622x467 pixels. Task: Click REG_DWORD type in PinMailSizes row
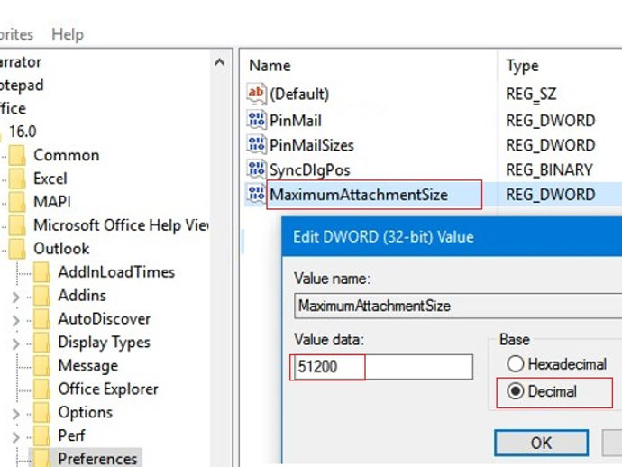[x=551, y=145]
